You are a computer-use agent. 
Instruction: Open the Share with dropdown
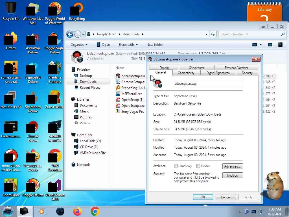tap(128, 45)
